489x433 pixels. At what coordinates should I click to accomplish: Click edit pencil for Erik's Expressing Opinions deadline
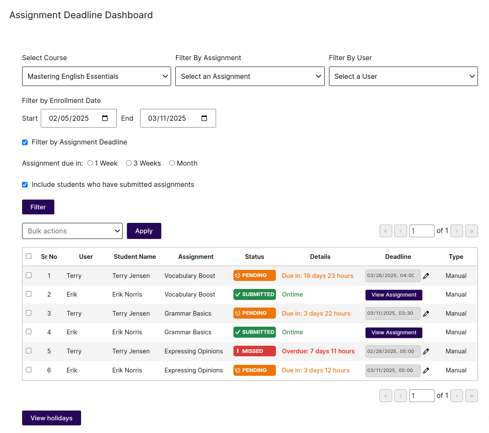(x=426, y=370)
